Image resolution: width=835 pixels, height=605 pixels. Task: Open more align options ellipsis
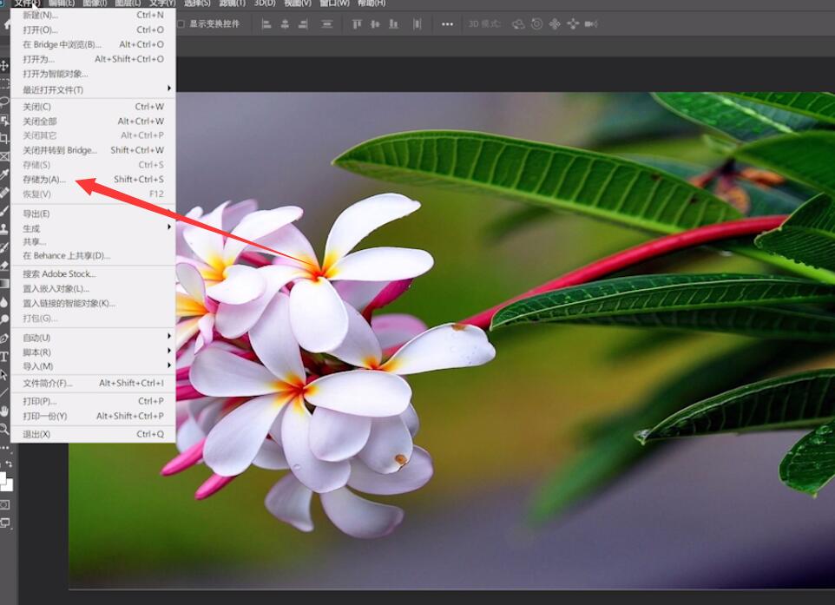[447, 24]
